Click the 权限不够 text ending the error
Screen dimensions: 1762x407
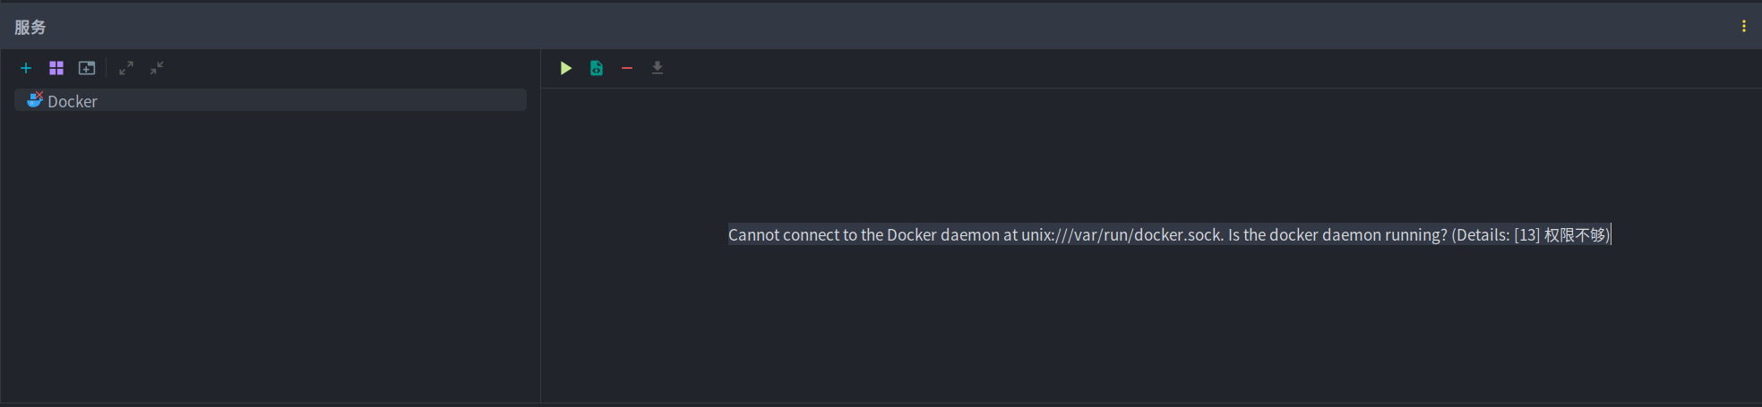[1575, 234]
